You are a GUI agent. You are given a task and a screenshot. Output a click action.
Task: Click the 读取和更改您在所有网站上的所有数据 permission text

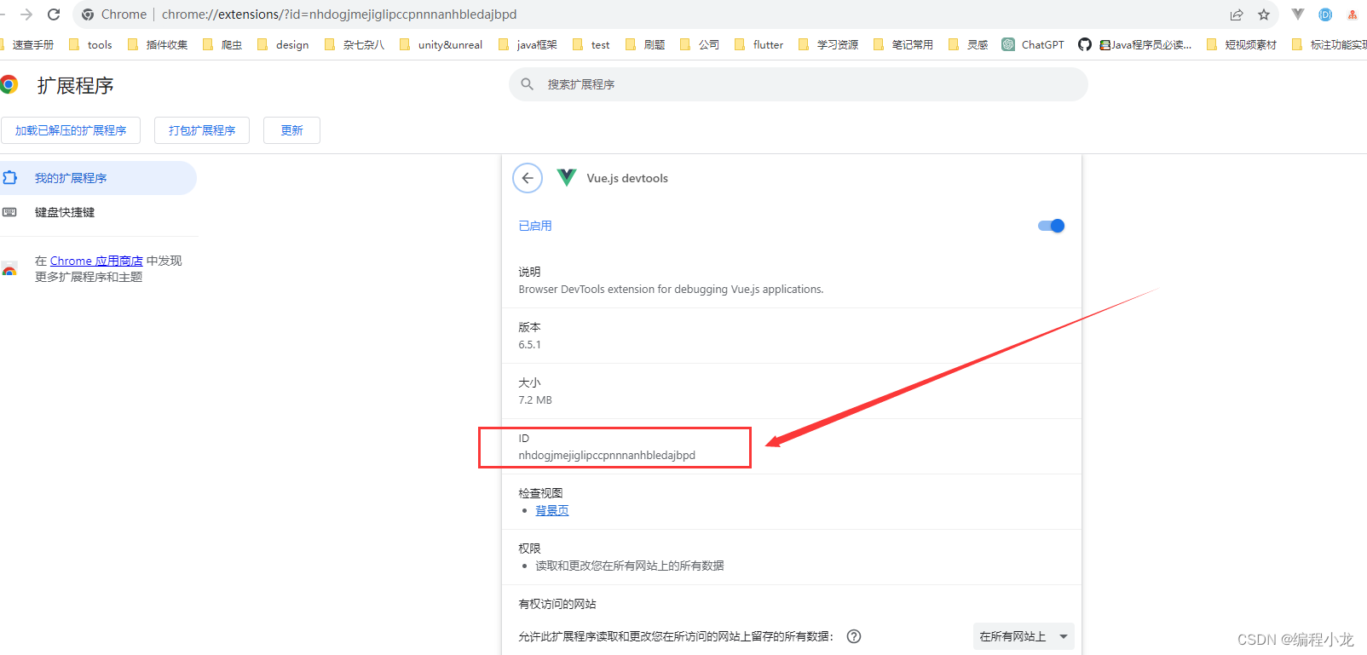point(630,566)
